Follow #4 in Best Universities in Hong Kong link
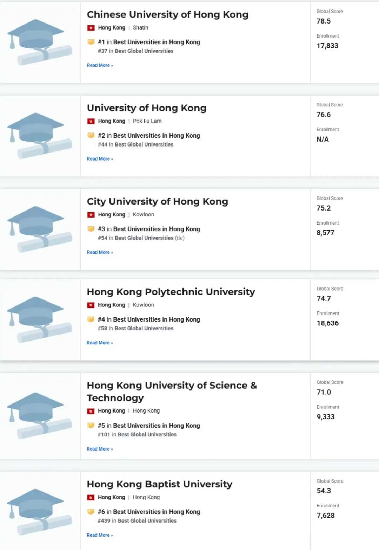 click(149, 319)
